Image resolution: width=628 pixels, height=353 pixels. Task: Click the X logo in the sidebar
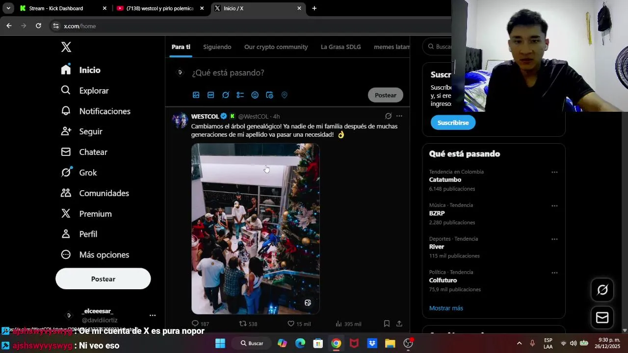pyautogui.click(x=66, y=47)
